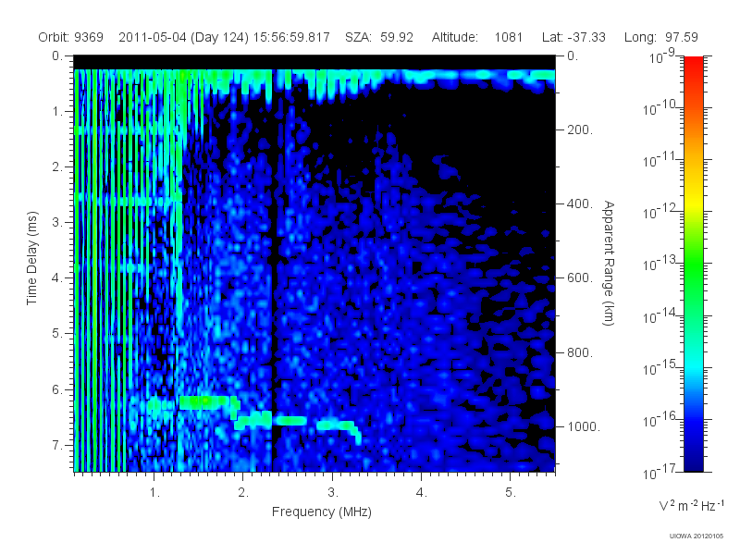Image resolution: width=740 pixels, height=555 pixels.
Task: Click the 10^-16 color scale label
Action: [661, 420]
